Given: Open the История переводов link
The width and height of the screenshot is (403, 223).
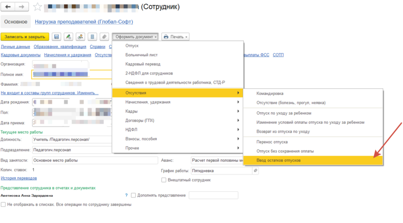Looking at the screenshot, I should click(x=19, y=178).
